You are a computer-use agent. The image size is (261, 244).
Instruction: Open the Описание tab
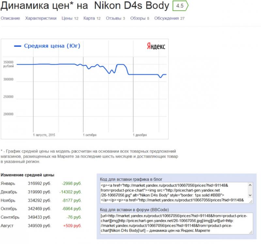[x=10, y=18]
